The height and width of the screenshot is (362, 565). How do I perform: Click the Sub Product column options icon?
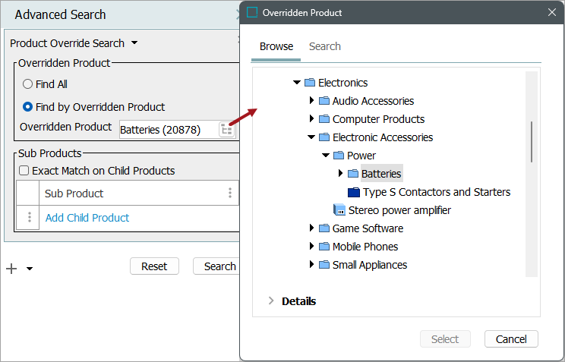(x=230, y=193)
